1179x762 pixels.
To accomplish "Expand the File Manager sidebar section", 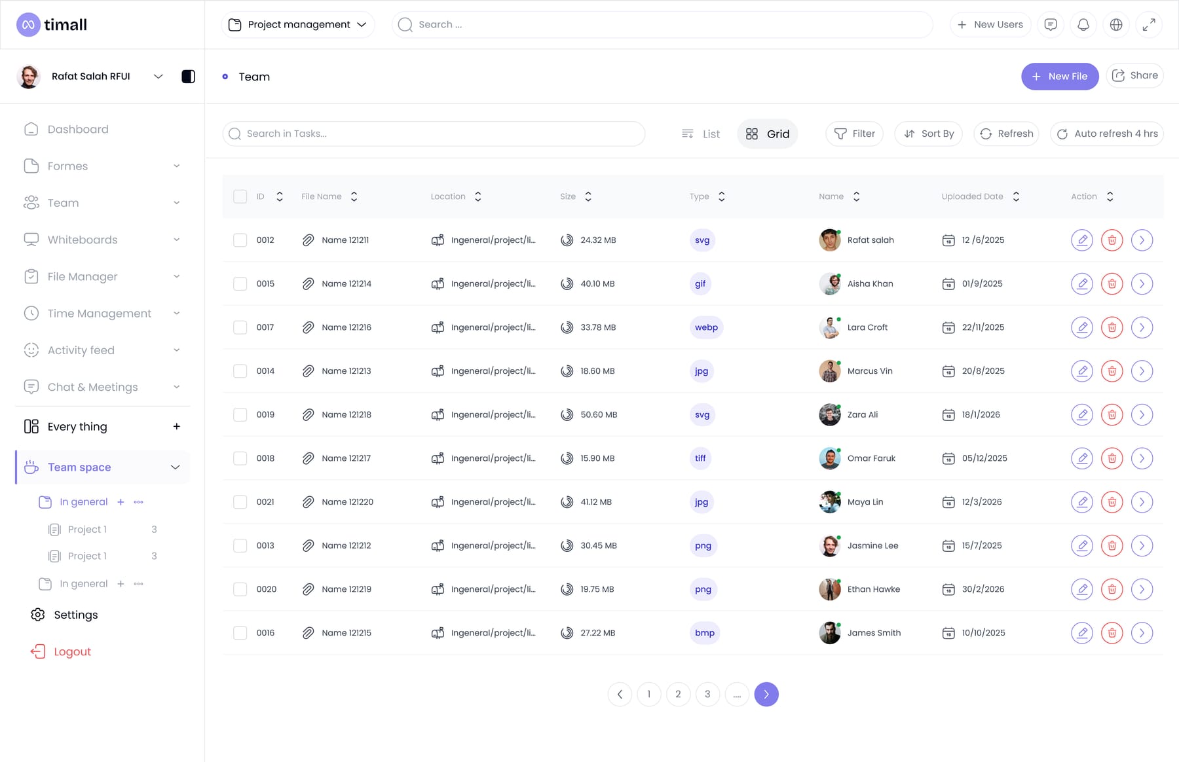I will coord(176,277).
